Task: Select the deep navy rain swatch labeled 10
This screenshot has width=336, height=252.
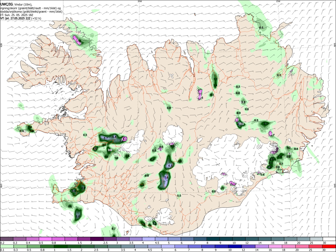Action: tap(235, 246)
